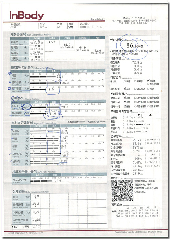The height and width of the screenshot is (239, 170).
Task: Click the 골격근량 bar value 36.8
Action: [x=66, y=83]
